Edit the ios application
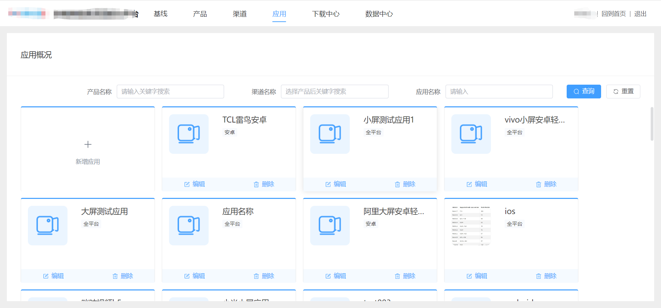The image size is (661, 308). pos(477,276)
